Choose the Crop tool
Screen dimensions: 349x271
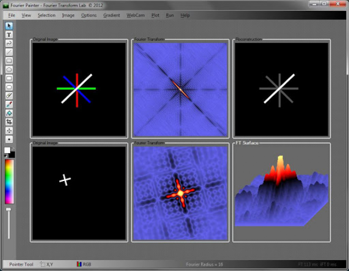tap(9, 122)
